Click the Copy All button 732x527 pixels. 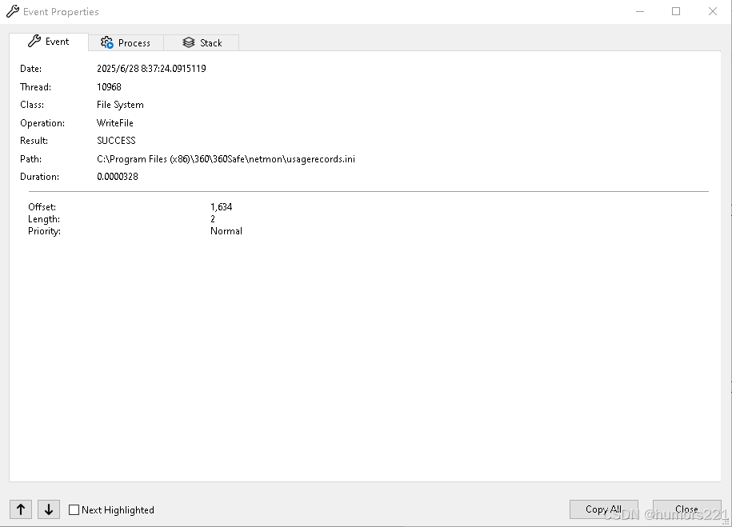(x=604, y=509)
